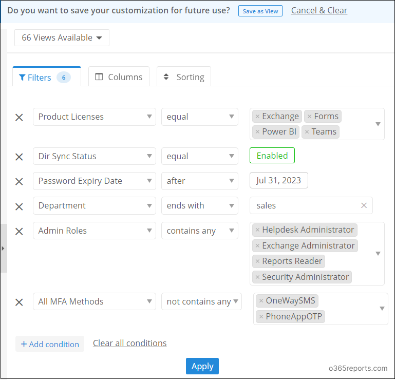The height and width of the screenshot is (380, 395).
Task: Remove the Product Licenses filter row
Action: [19, 118]
